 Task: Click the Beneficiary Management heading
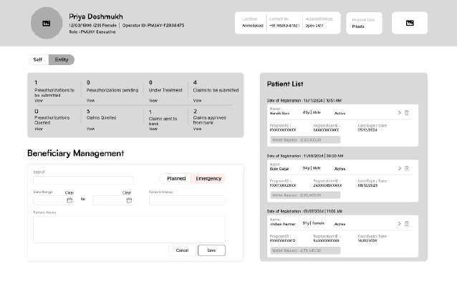point(75,153)
